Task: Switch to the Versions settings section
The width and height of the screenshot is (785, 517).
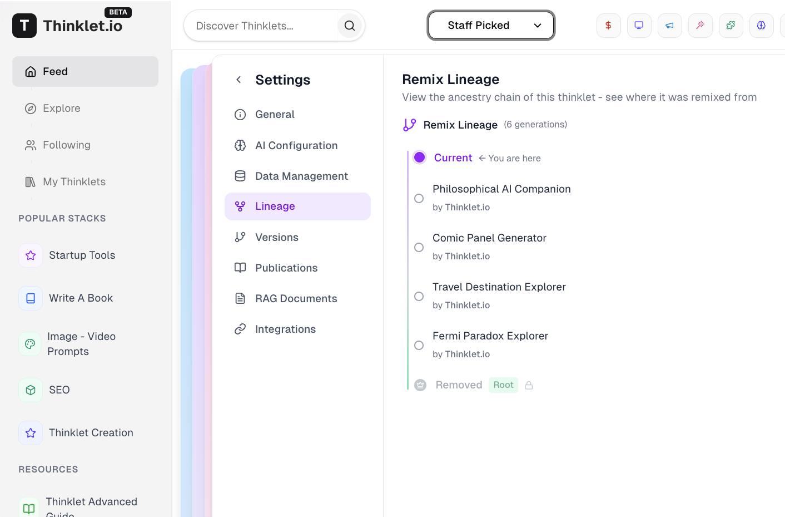Action: tap(276, 237)
